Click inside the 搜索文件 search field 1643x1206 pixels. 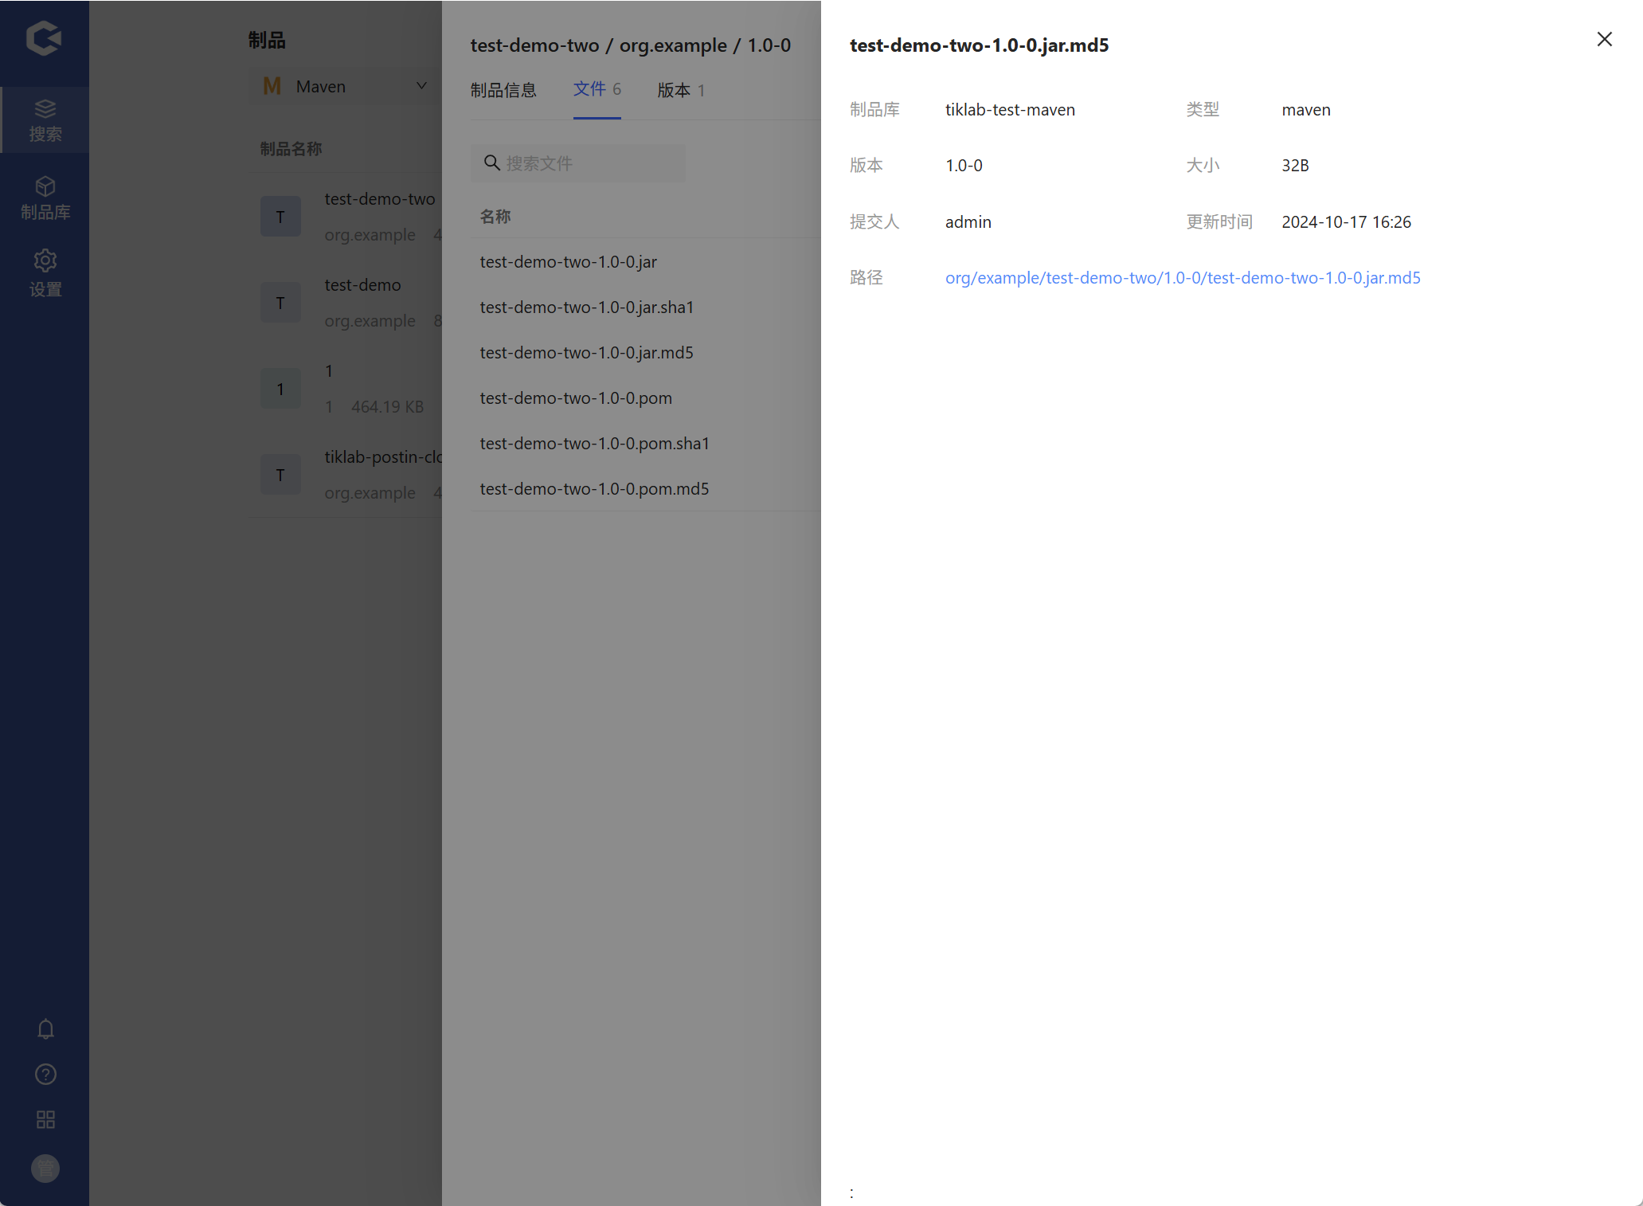coord(589,163)
